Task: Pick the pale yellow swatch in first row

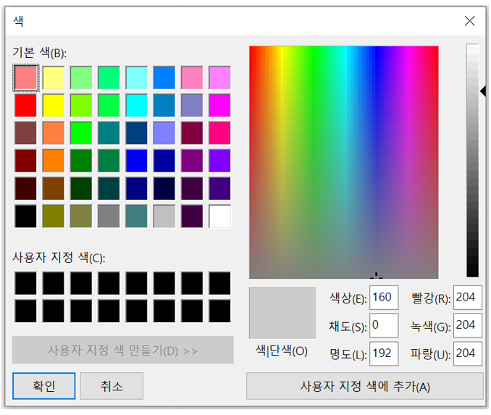Action: click(x=54, y=78)
